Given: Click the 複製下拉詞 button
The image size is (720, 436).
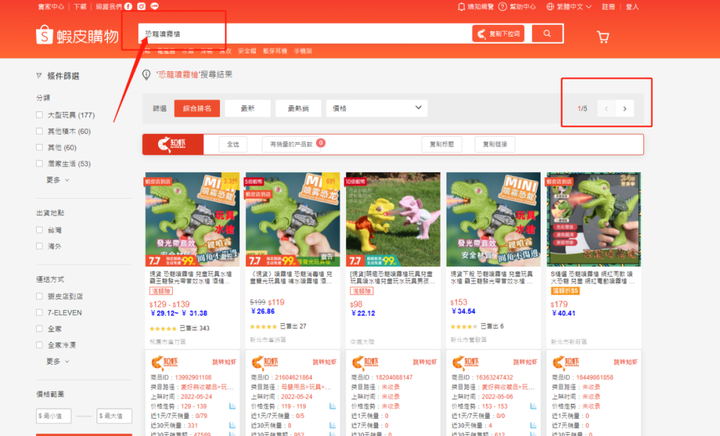Looking at the screenshot, I should click(x=498, y=33).
